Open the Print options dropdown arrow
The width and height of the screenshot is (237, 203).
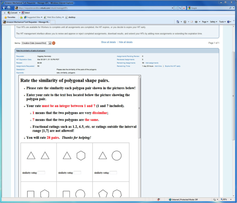(199, 22)
